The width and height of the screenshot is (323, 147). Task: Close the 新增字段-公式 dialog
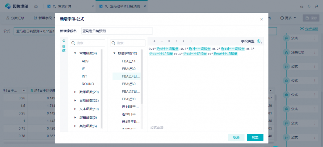261,19
